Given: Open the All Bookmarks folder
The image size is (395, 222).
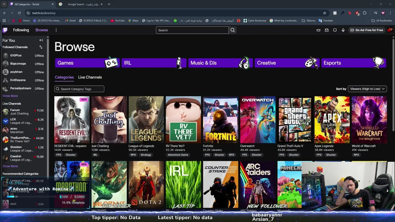Looking at the screenshot, I should pyautogui.click(x=382, y=21).
